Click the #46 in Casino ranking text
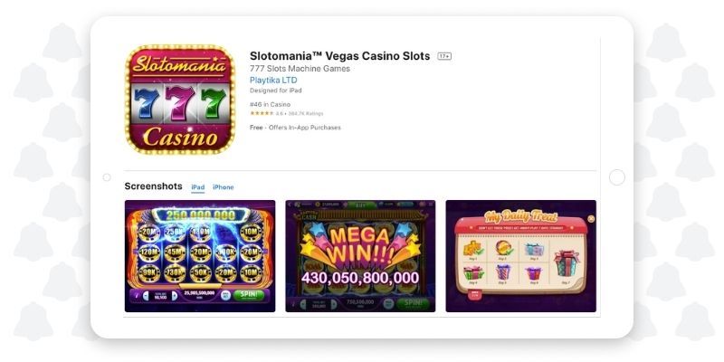The height and width of the screenshot is (362, 724). (x=270, y=104)
